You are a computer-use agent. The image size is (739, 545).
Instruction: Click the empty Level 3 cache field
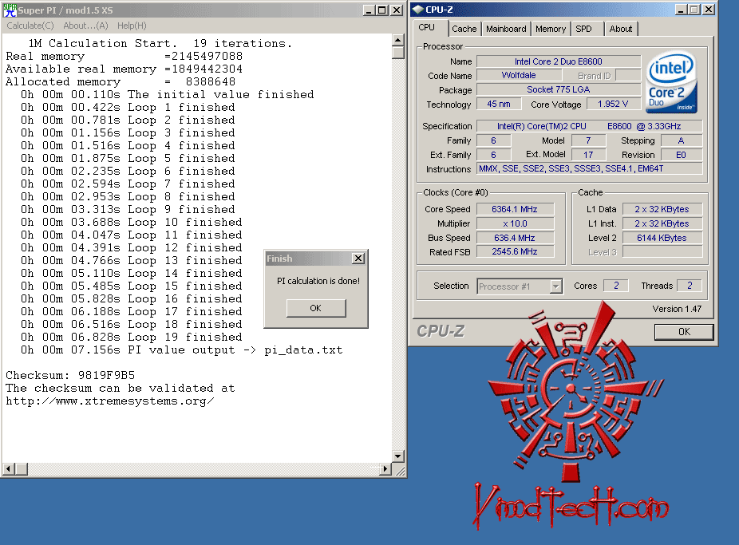coord(662,252)
